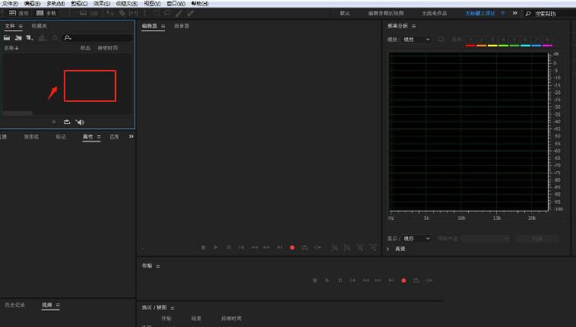This screenshot has width=576, height=327.
Task: Select the 编辑音频到视频 workspace
Action: [x=386, y=13]
